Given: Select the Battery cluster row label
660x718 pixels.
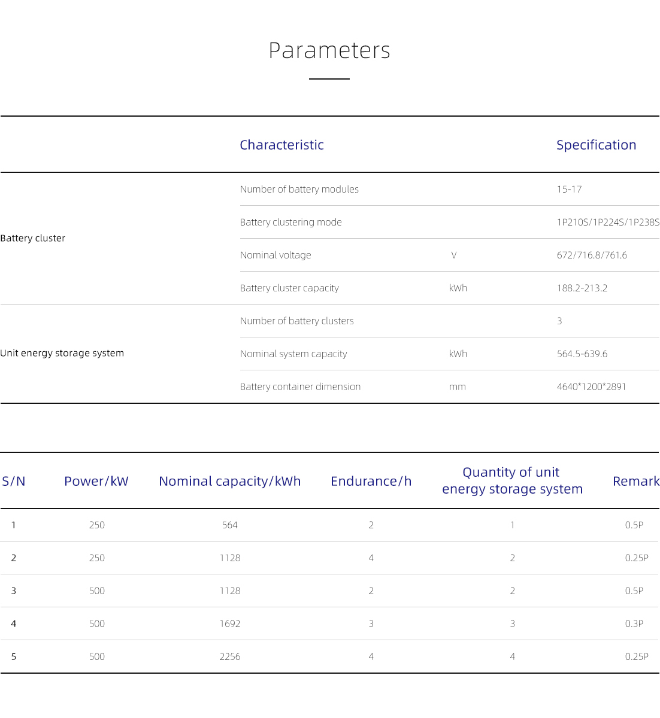Looking at the screenshot, I should pos(33,238).
